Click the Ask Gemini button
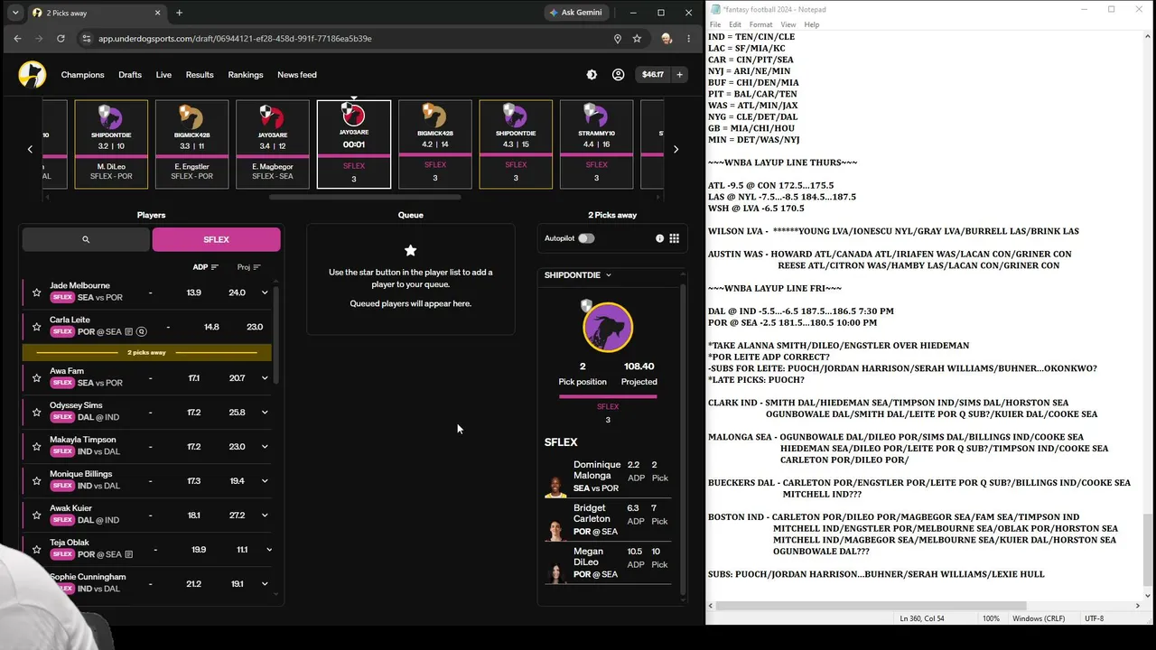 [575, 13]
